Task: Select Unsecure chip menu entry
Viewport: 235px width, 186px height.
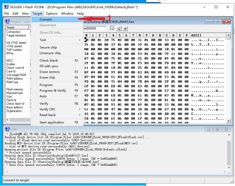Action: [x=57, y=53]
